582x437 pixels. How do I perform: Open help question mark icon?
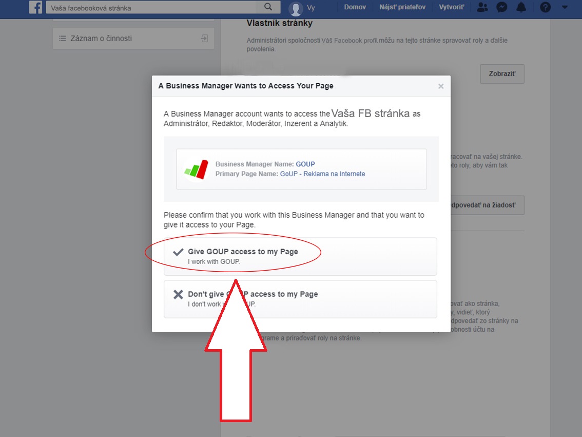pyautogui.click(x=545, y=7)
